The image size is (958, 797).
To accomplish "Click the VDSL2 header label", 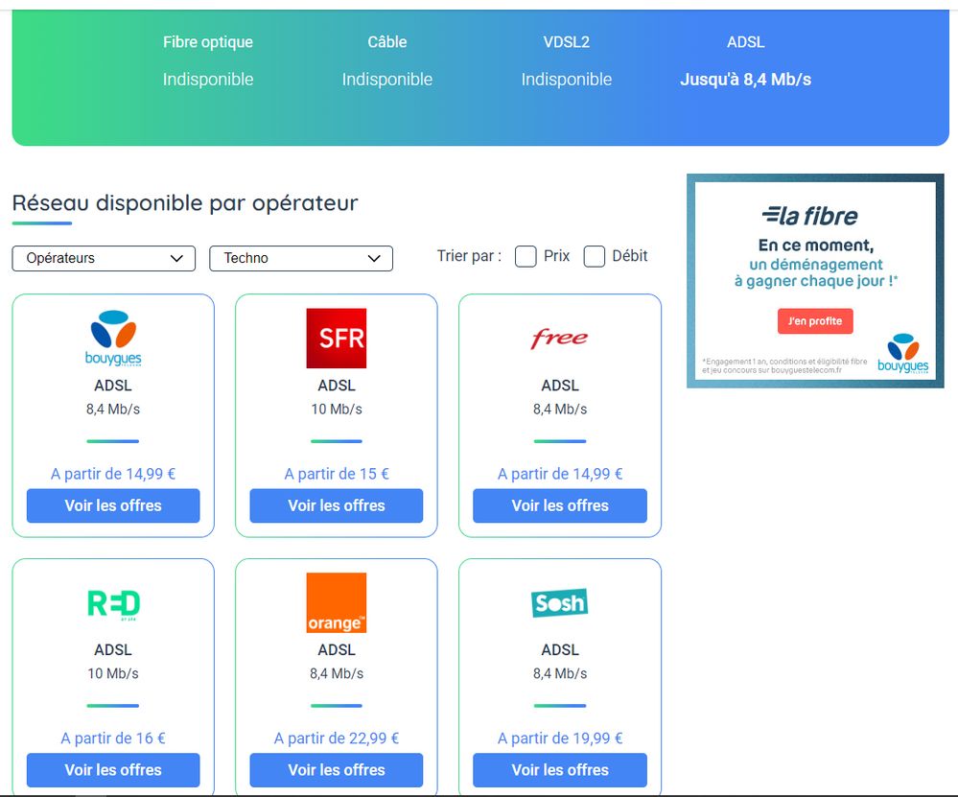I will pyautogui.click(x=567, y=42).
